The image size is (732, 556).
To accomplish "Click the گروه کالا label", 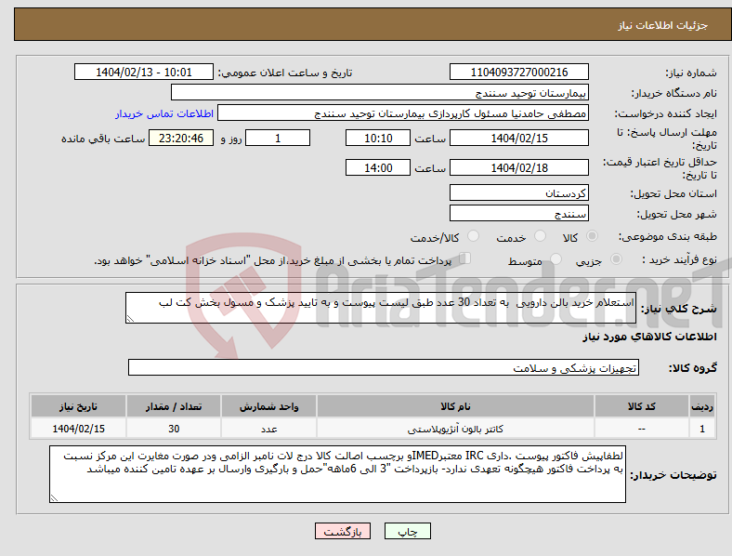I will 693,367.
